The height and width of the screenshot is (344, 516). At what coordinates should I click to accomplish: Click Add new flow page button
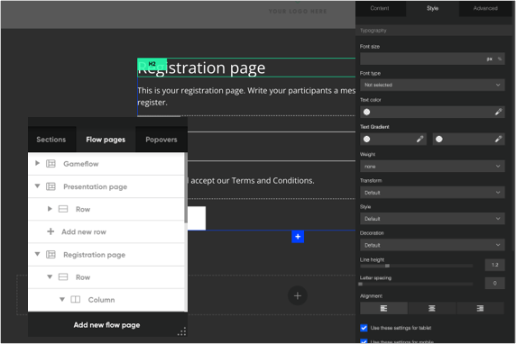107,325
